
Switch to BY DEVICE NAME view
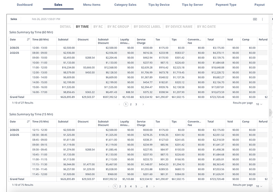click(x=179, y=27)
